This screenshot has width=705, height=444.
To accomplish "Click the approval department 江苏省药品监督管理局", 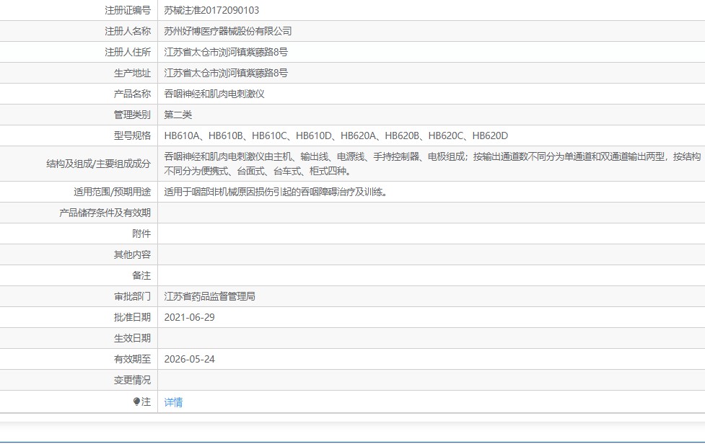I will 209,296.
